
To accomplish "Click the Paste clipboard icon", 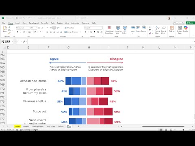I will point(5,28).
